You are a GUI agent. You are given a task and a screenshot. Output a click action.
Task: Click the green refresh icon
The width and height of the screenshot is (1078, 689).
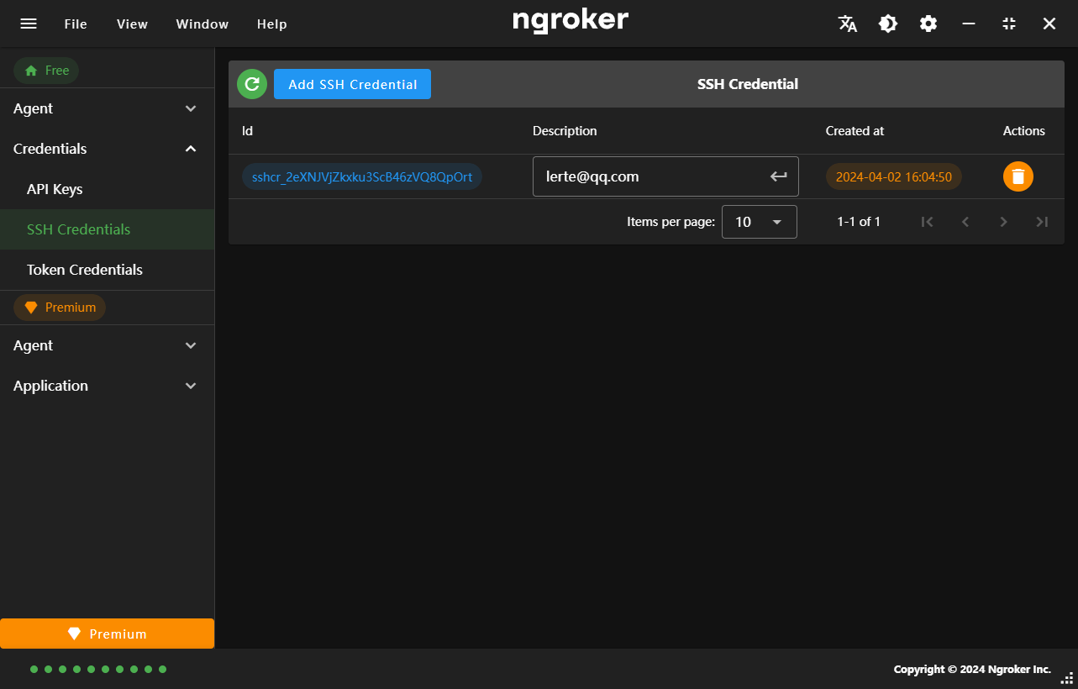252,84
